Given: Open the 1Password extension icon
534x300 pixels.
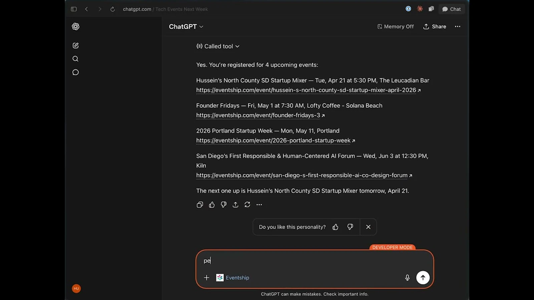Looking at the screenshot, I should (408, 9).
